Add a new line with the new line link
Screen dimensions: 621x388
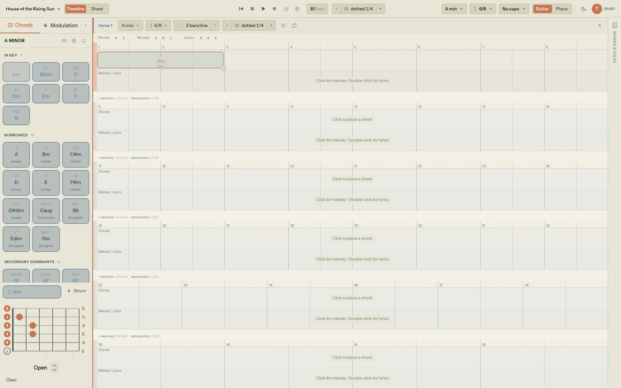coord(105,98)
